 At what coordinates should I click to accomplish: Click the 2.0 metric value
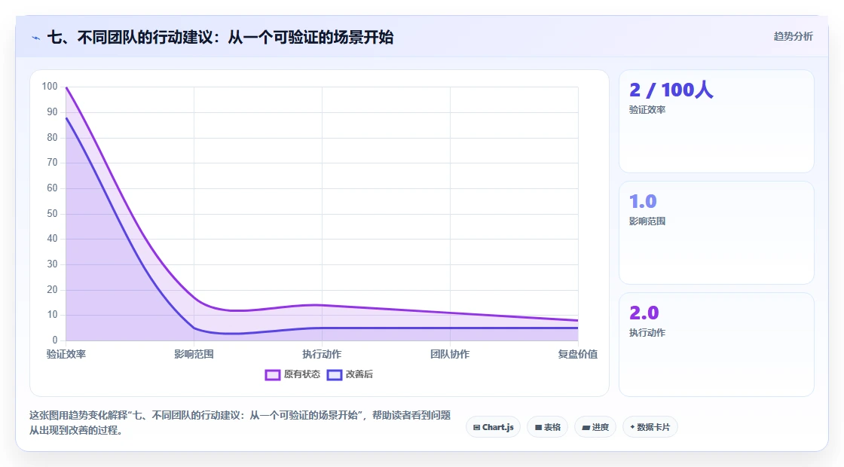[644, 313]
